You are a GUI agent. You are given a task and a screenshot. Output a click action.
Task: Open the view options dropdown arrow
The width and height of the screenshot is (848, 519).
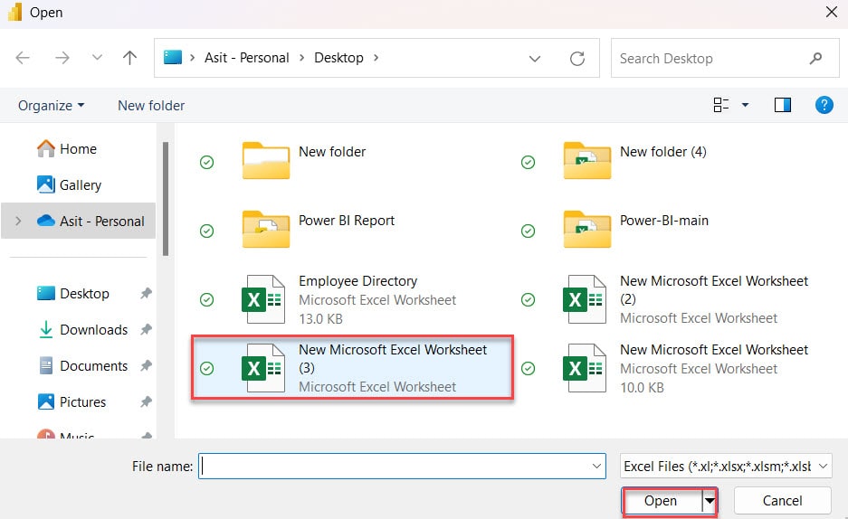pos(745,105)
